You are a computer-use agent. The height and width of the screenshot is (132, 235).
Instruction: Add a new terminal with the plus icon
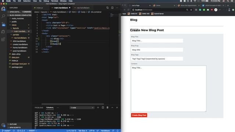pyautogui.click(x=98, y=107)
